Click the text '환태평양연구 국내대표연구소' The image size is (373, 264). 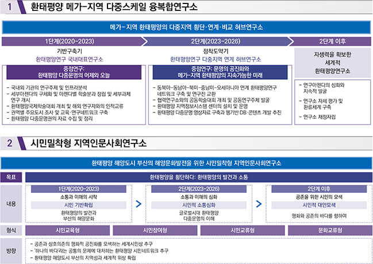coord(70,59)
